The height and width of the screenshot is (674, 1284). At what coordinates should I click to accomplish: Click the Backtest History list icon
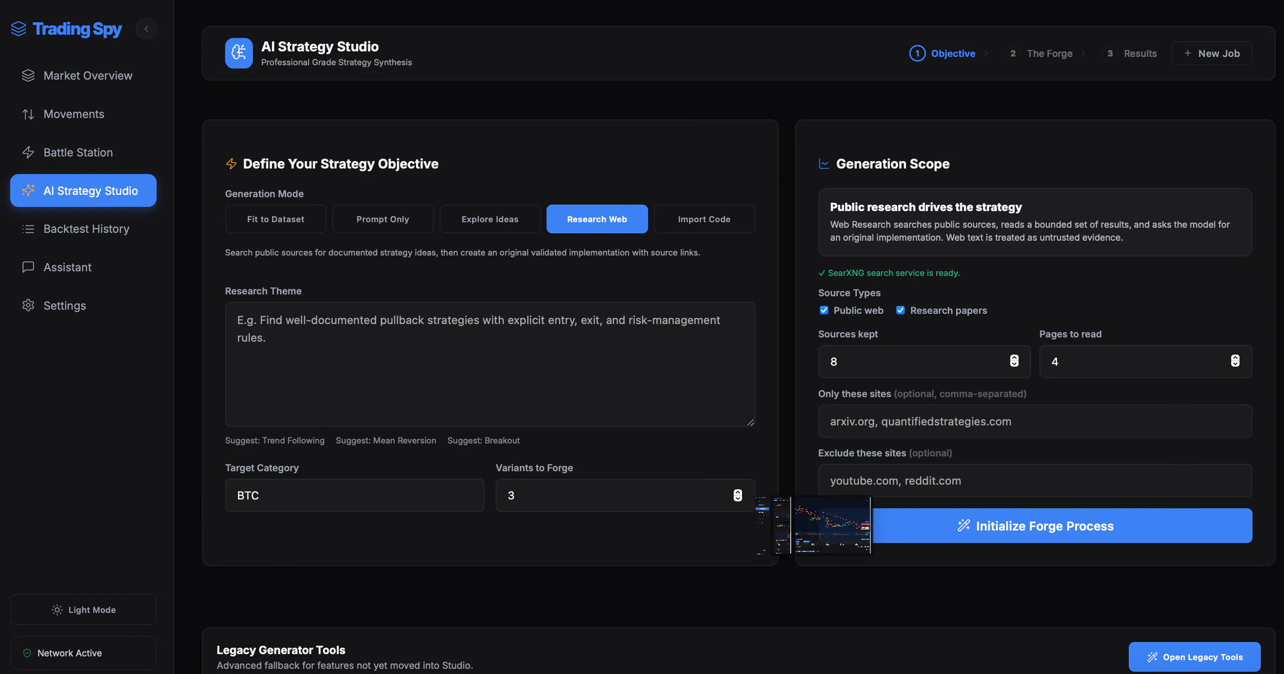28,229
